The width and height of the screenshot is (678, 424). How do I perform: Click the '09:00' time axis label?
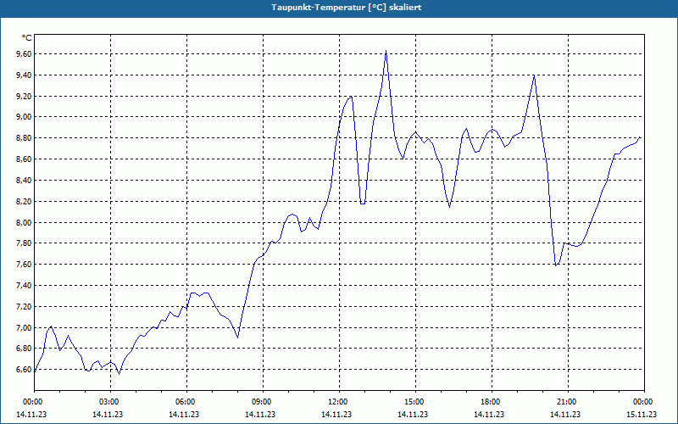261,402
